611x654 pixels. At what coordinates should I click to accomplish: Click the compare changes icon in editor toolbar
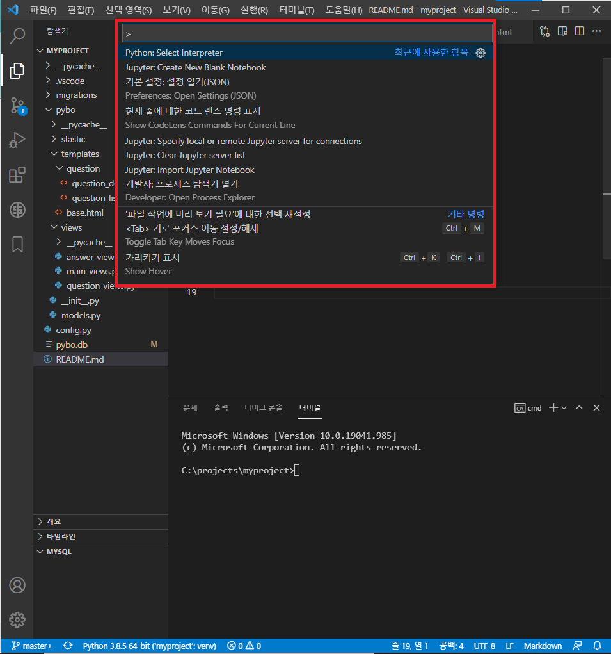[x=544, y=31]
